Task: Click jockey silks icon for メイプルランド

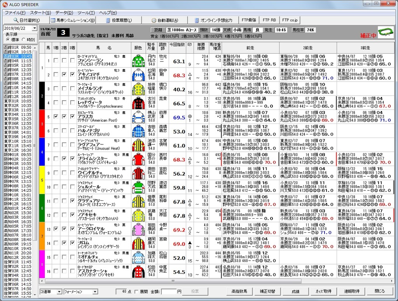Action: click(x=138, y=89)
